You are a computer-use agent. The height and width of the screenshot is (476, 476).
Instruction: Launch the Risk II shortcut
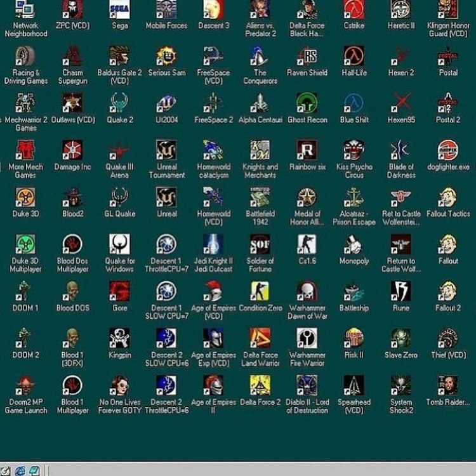(354, 338)
